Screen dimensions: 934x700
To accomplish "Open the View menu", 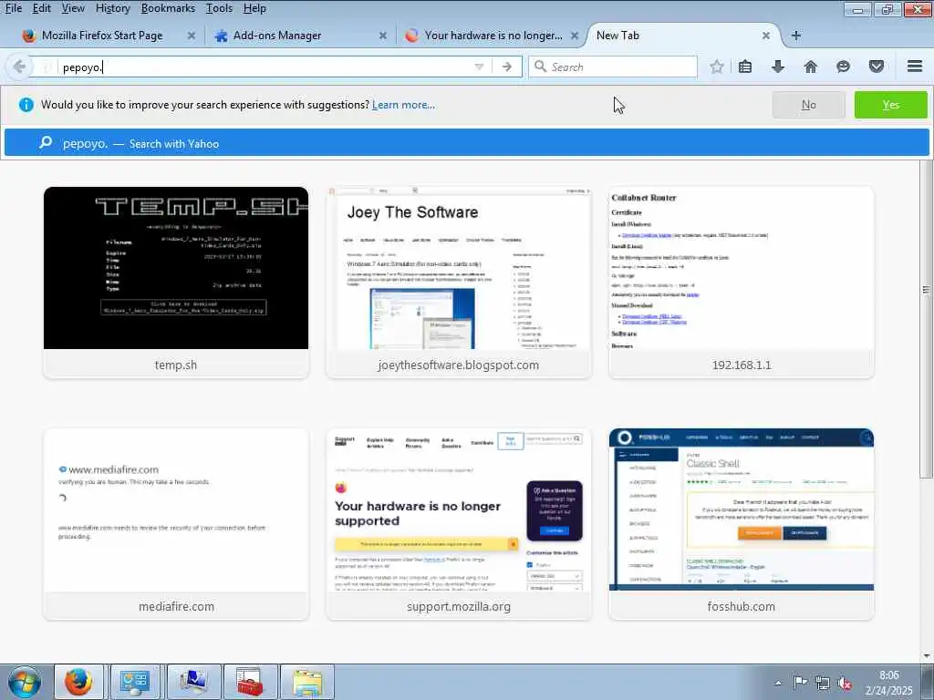I will pos(73,8).
